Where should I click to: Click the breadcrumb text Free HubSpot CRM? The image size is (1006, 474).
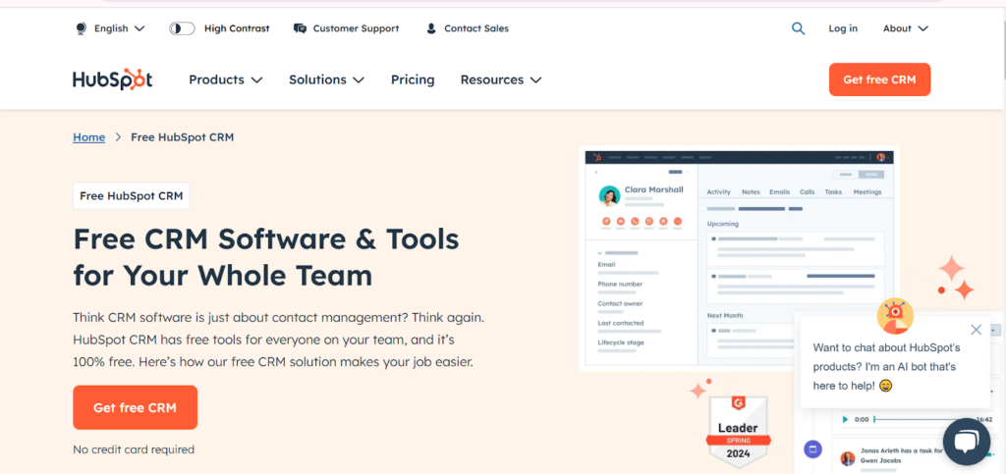point(182,137)
